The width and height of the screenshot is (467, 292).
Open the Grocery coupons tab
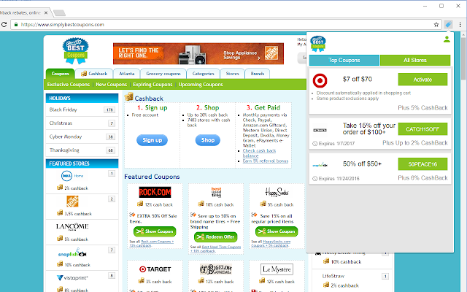[163, 74]
